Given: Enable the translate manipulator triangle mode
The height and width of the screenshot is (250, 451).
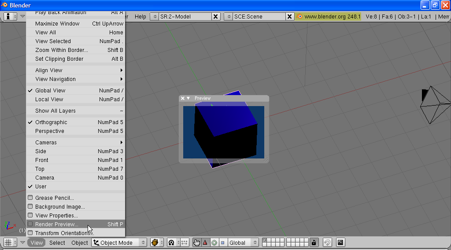Looking at the screenshot, I should point(205,243).
